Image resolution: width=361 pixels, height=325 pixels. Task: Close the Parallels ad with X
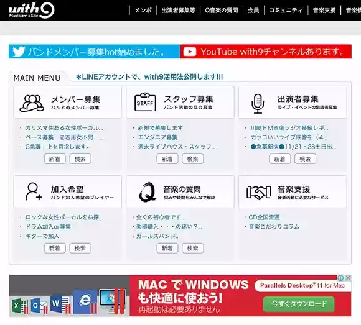(349, 278)
